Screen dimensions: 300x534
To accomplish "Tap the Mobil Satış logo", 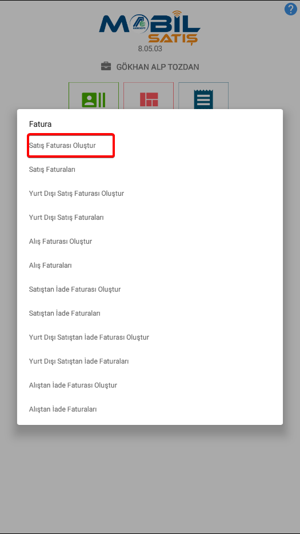I will point(150,28).
